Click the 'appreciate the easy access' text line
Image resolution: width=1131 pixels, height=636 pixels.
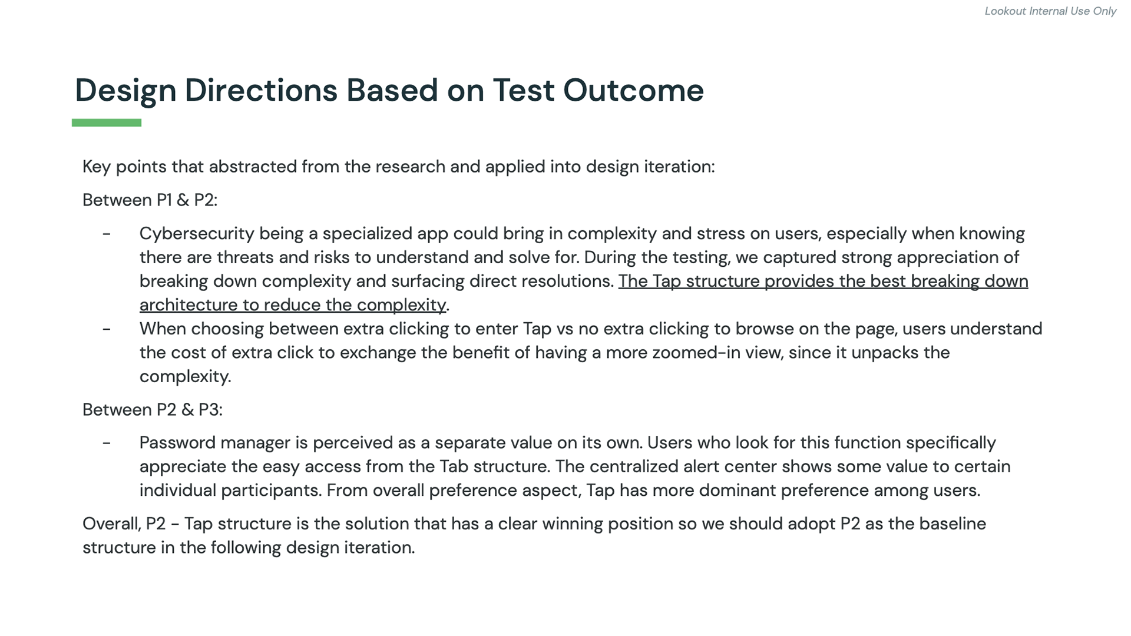pos(575,466)
